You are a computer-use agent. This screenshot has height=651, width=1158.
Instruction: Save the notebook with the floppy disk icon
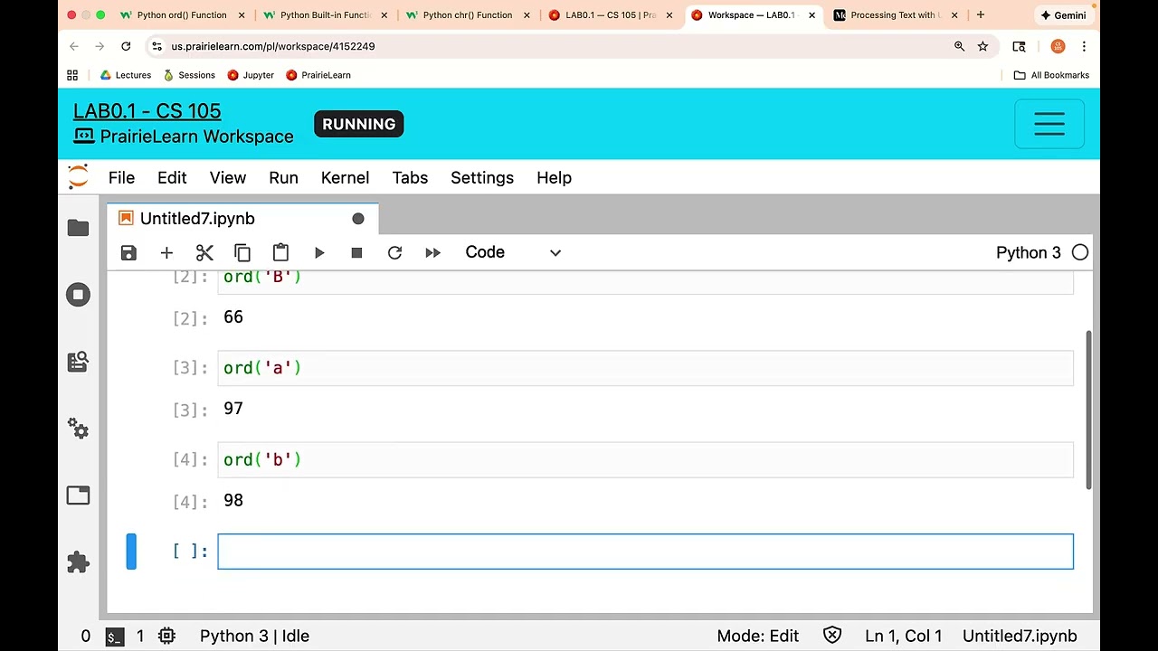pyautogui.click(x=128, y=253)
